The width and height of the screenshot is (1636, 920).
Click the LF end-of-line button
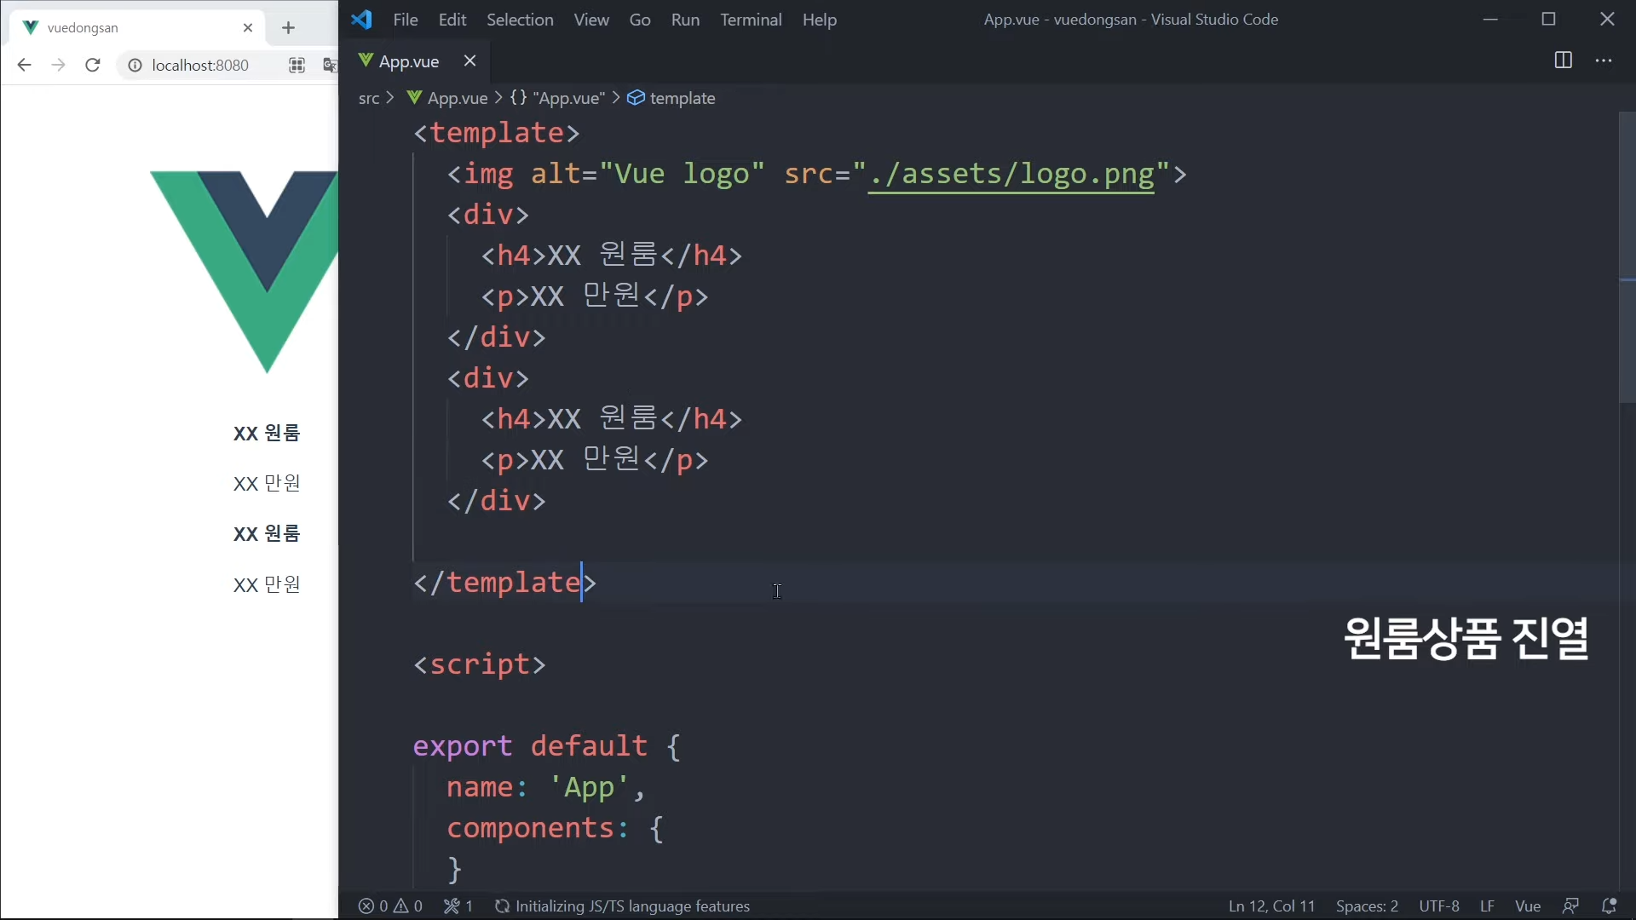(1487, 906)
